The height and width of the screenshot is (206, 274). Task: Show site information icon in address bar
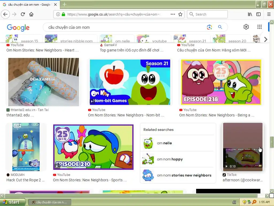tap(58, 14)
